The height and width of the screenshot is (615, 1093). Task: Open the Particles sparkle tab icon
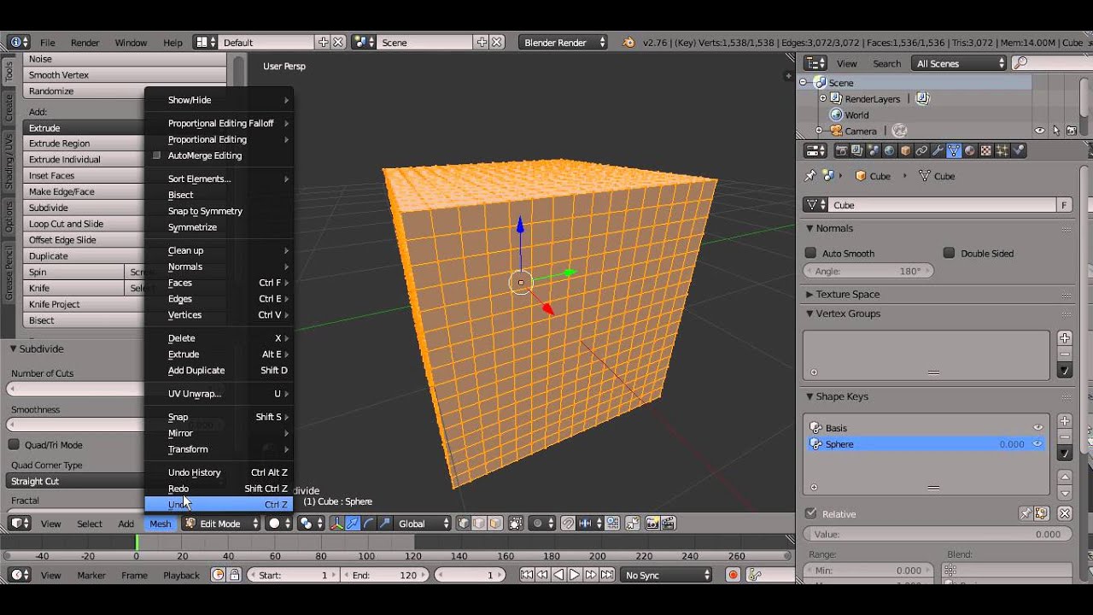point(1002,150)
